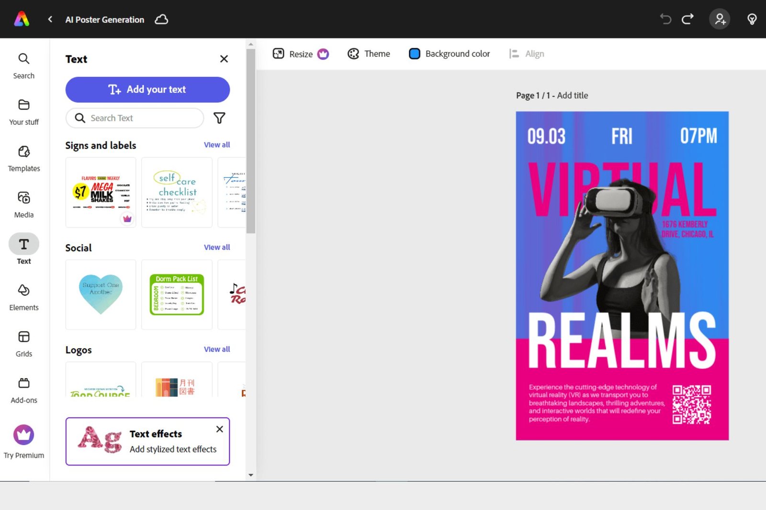The width and height of the screenshot is (766, 510).
Task: Click the AI Poster Generation project title
Action: click(105, 20)
